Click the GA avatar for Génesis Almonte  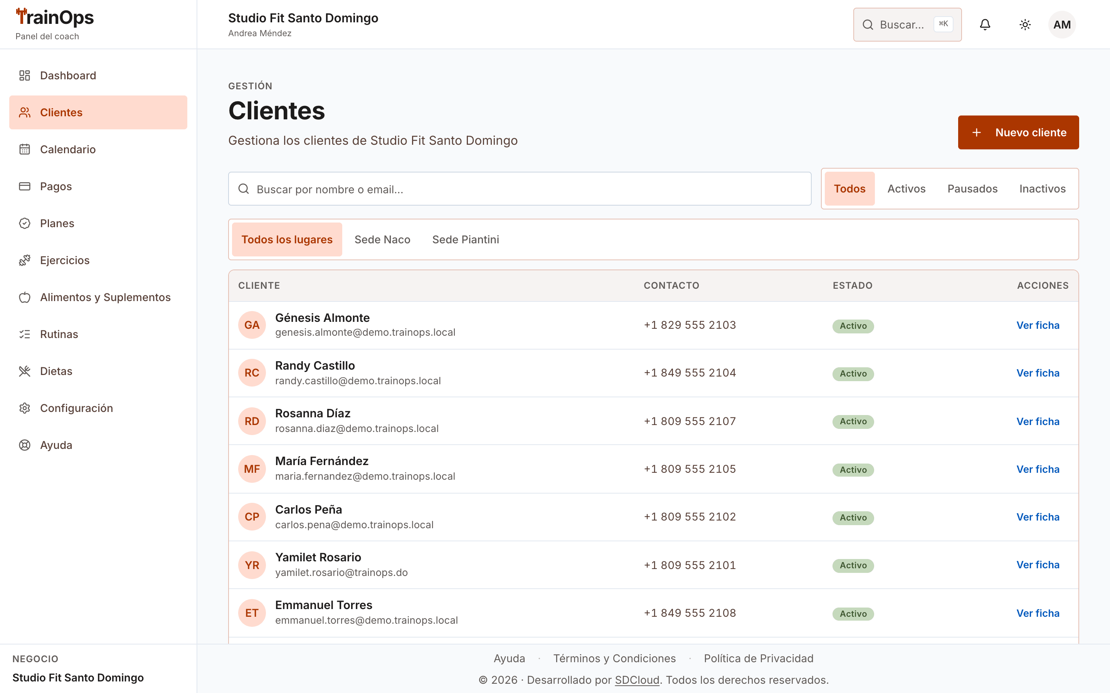252,325
